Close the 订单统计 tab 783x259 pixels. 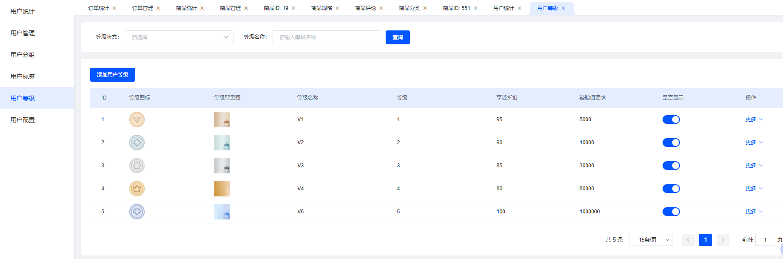[x=114, y=8]
